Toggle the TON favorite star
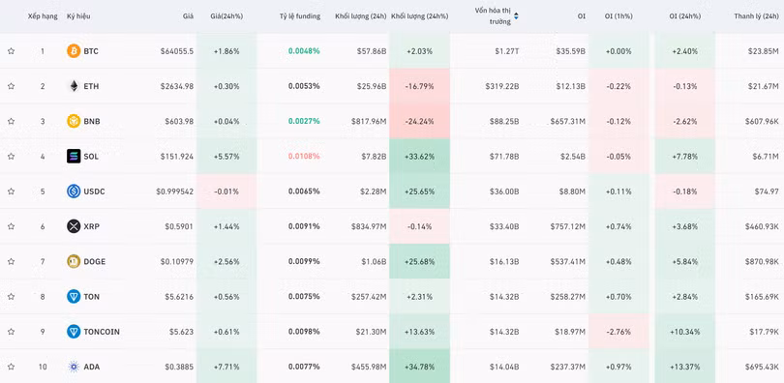Screen dimensions: 784x383 [11, 297]
